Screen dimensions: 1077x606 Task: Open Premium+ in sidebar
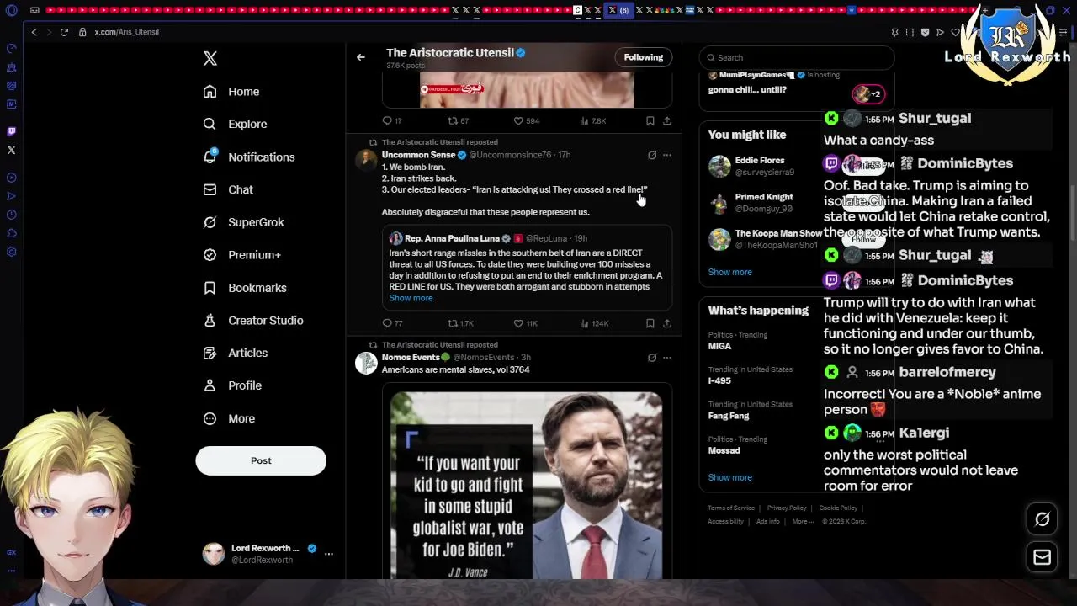(x=242, y=254)
